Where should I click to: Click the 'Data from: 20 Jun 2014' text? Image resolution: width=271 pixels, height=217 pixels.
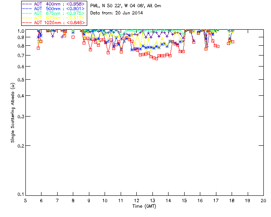pyautogui.click(x=116, y=13)
